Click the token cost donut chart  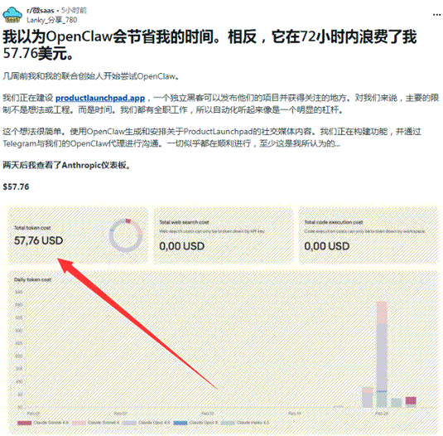coord(125,235)
